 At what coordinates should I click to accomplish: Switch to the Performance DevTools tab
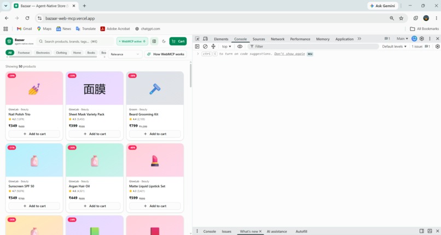click(300, 39)
